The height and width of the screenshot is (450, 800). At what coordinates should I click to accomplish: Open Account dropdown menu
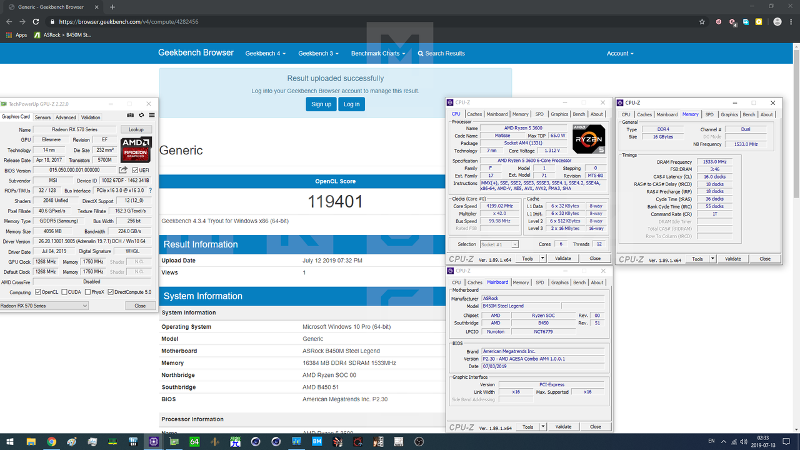click(620, 54)
